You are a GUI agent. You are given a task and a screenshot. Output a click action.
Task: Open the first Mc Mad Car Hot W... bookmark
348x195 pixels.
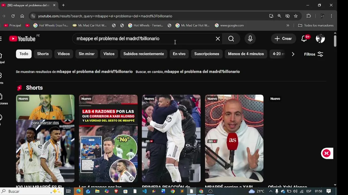(90, 25)
